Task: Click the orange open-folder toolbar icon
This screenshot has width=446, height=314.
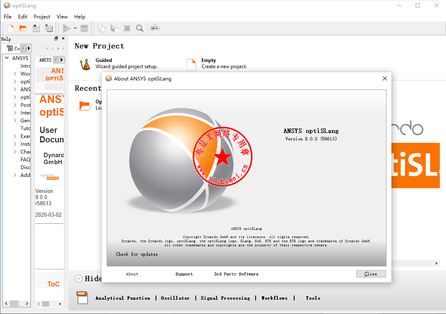Action: [x=23, y=28]
